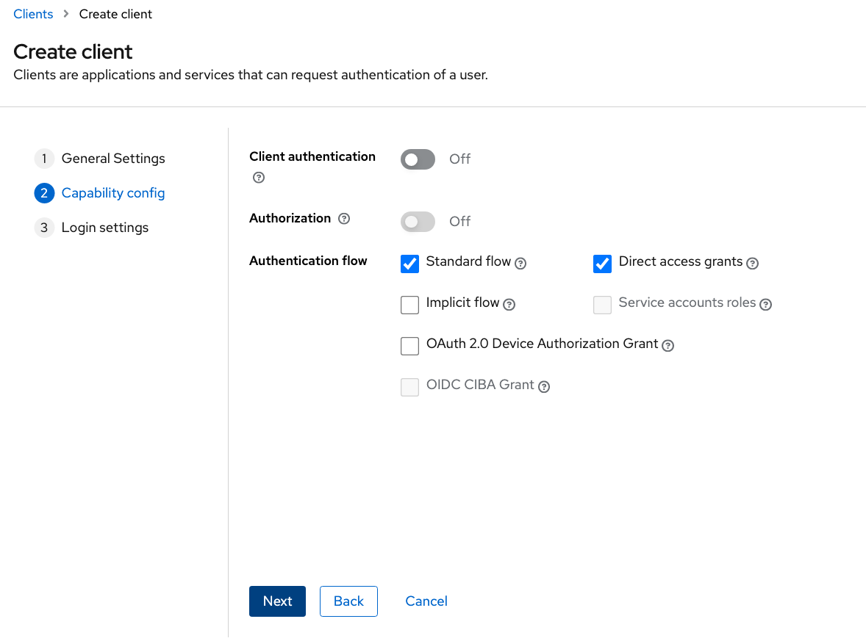Show help for OAuth 2.0 Device Authorization Grant
Image resolution: width=866 pixels, height=641 pixels.
pos(668,345)
